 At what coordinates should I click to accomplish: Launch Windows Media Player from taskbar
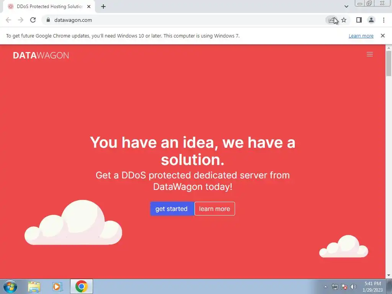(x=57, y=286)
